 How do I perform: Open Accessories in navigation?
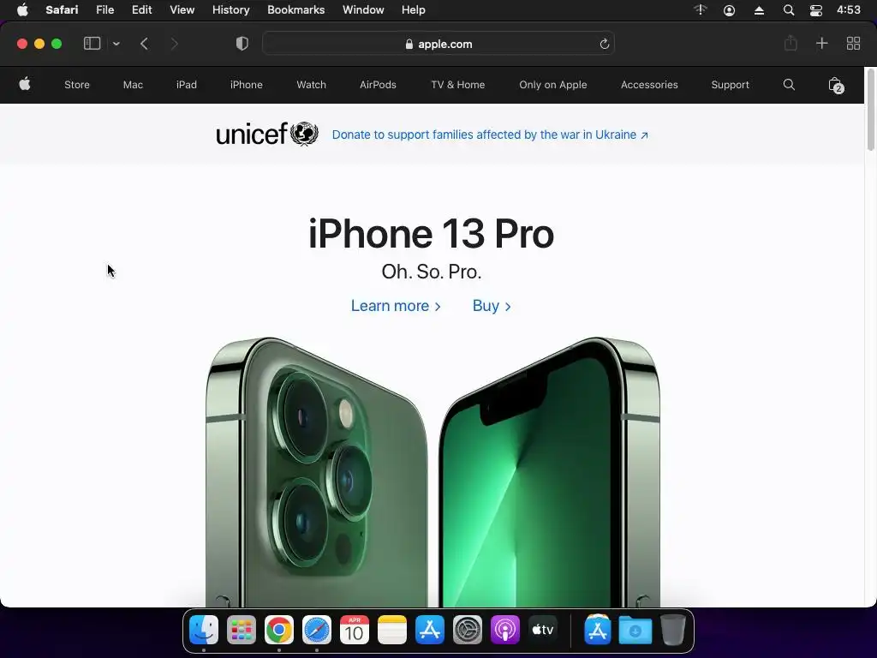pyautogui.click(x=649, y=85)
